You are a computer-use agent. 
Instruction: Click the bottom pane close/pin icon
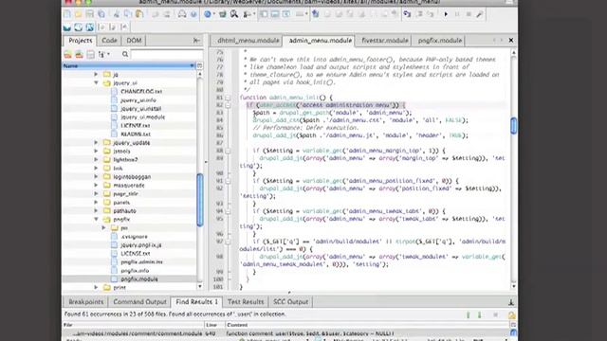click(x=511, y=302)
